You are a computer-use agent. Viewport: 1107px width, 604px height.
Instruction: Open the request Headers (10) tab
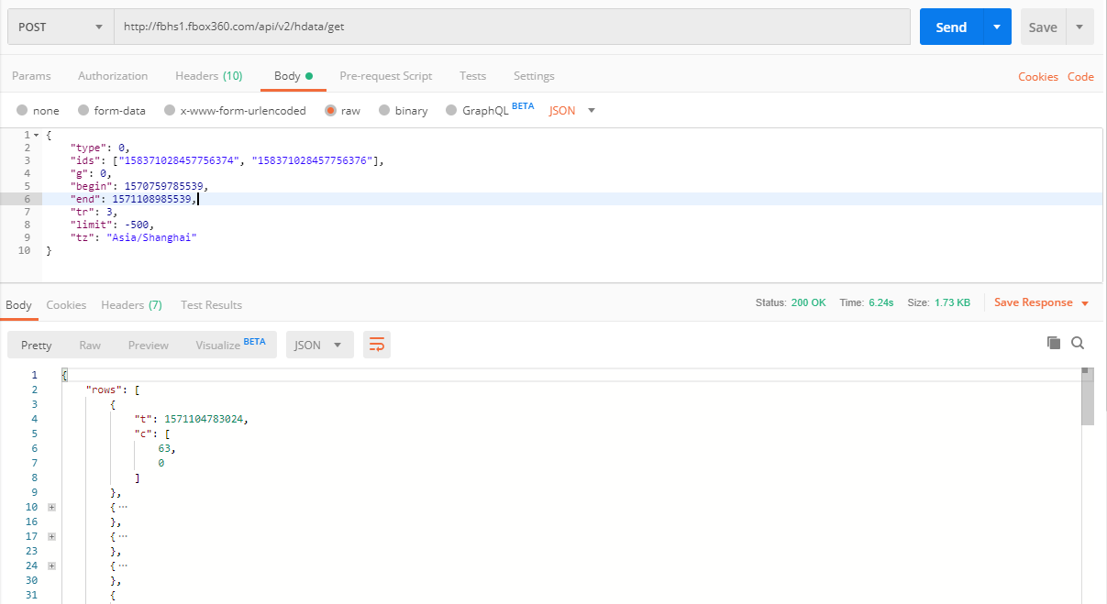[x=209, y=76]
